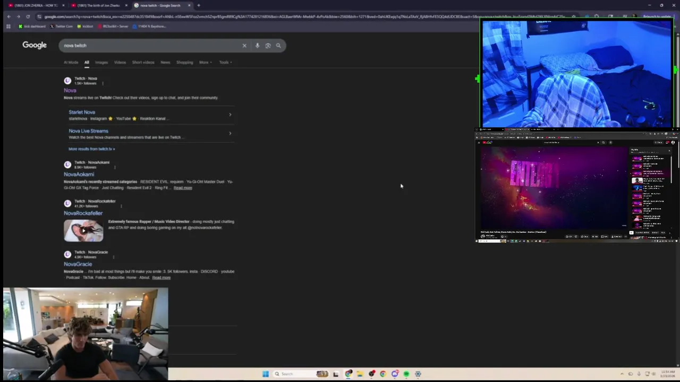Click the Google logo
Image resolution: width=680 pixels, height=382 pixels.
click(x=35, y=45)
